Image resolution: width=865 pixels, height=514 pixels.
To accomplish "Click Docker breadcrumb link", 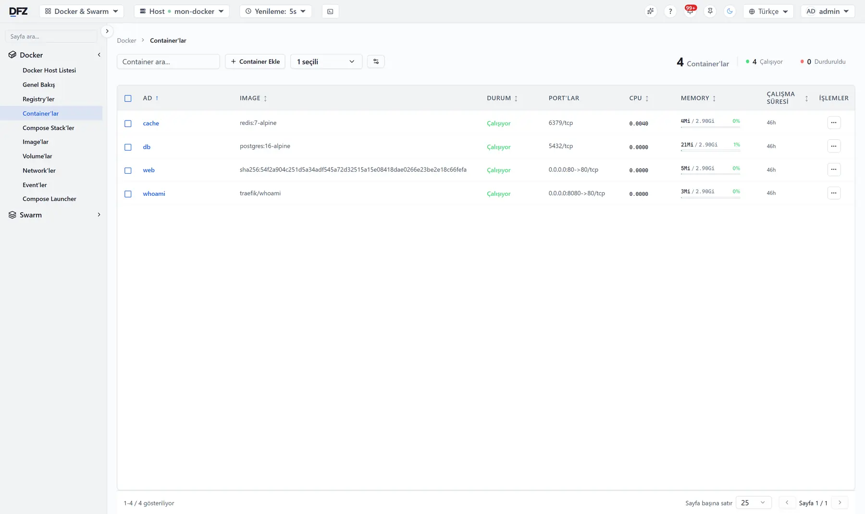I will pos(126,40).
